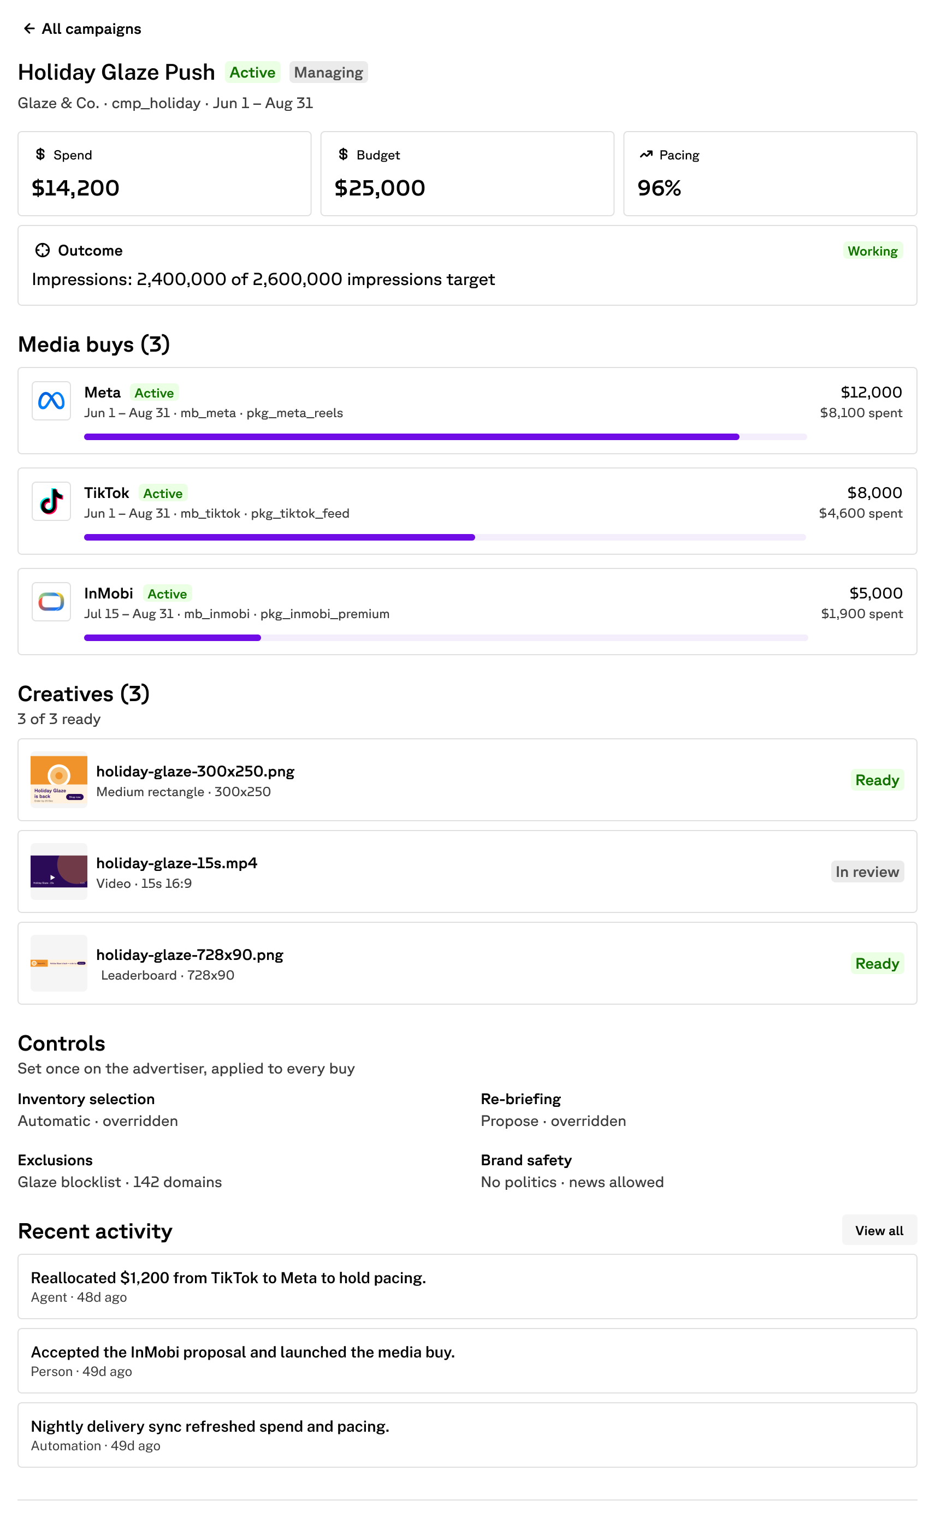Open the holiday-glaze-300x250.png thumbnail
This screenshot has width=935, height=1518.
[59, 779]
